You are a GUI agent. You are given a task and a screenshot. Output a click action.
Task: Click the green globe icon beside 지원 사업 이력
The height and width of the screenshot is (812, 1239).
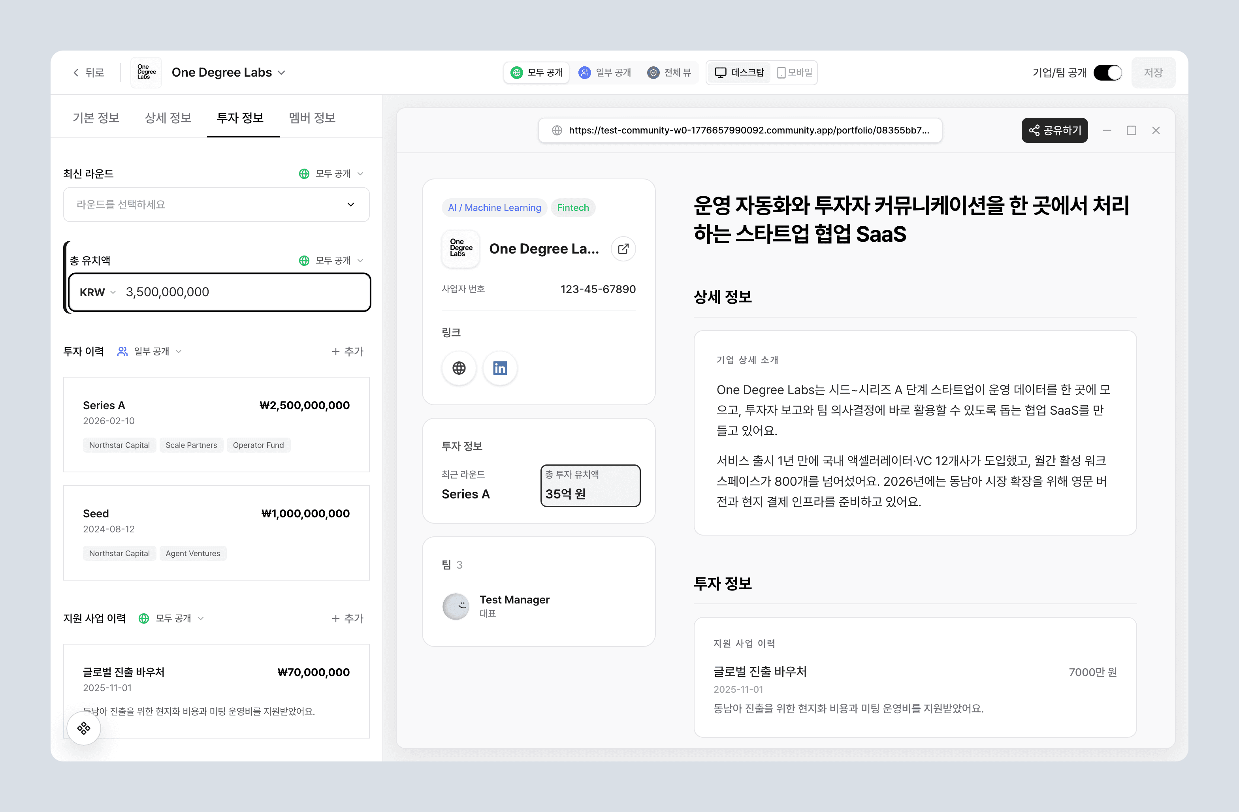click(x=144, y=618)
